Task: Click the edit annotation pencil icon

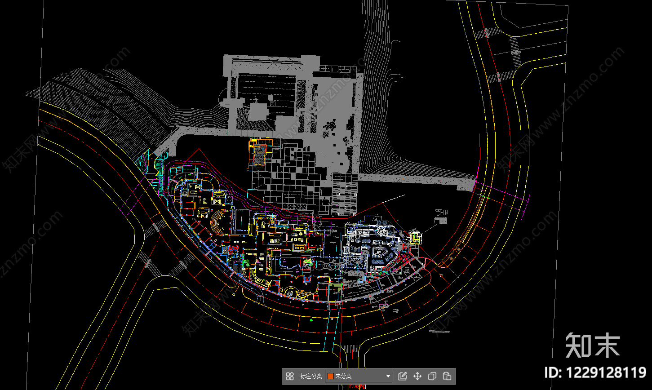Action: [402, 376]
